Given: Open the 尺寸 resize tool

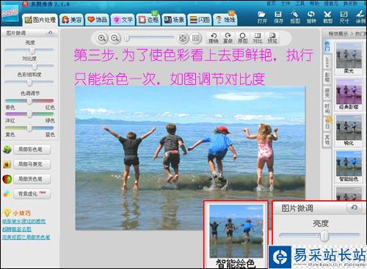Looking at the screenshot, I should 344,17.
